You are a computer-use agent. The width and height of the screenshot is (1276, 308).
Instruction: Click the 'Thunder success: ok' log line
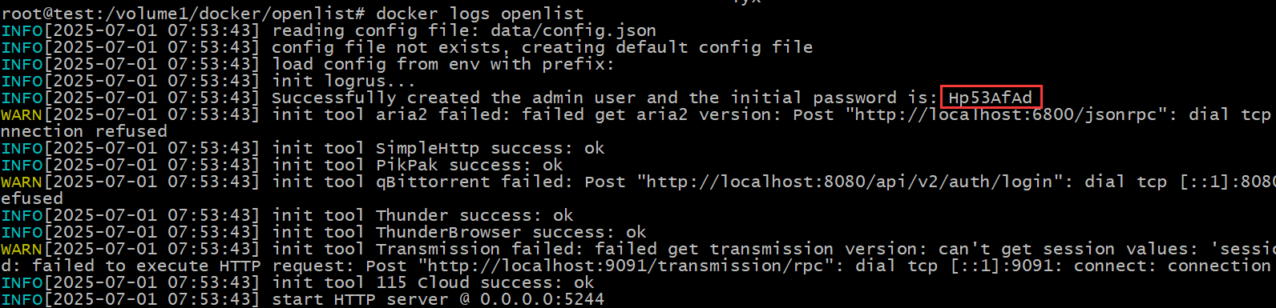[474, 215]
